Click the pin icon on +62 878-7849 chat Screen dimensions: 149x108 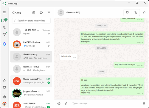(49, 34)
